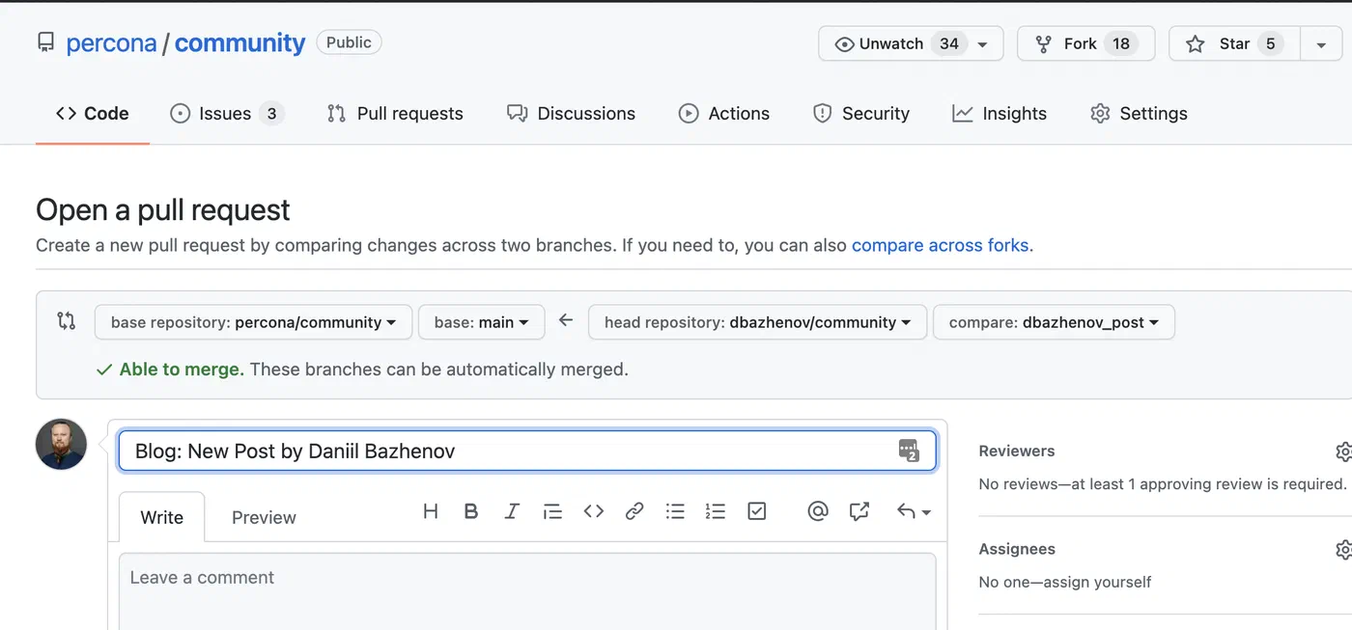Click the Issues counter badge 3
This screenshot has height=630, width=1352.
click(271, 114)
